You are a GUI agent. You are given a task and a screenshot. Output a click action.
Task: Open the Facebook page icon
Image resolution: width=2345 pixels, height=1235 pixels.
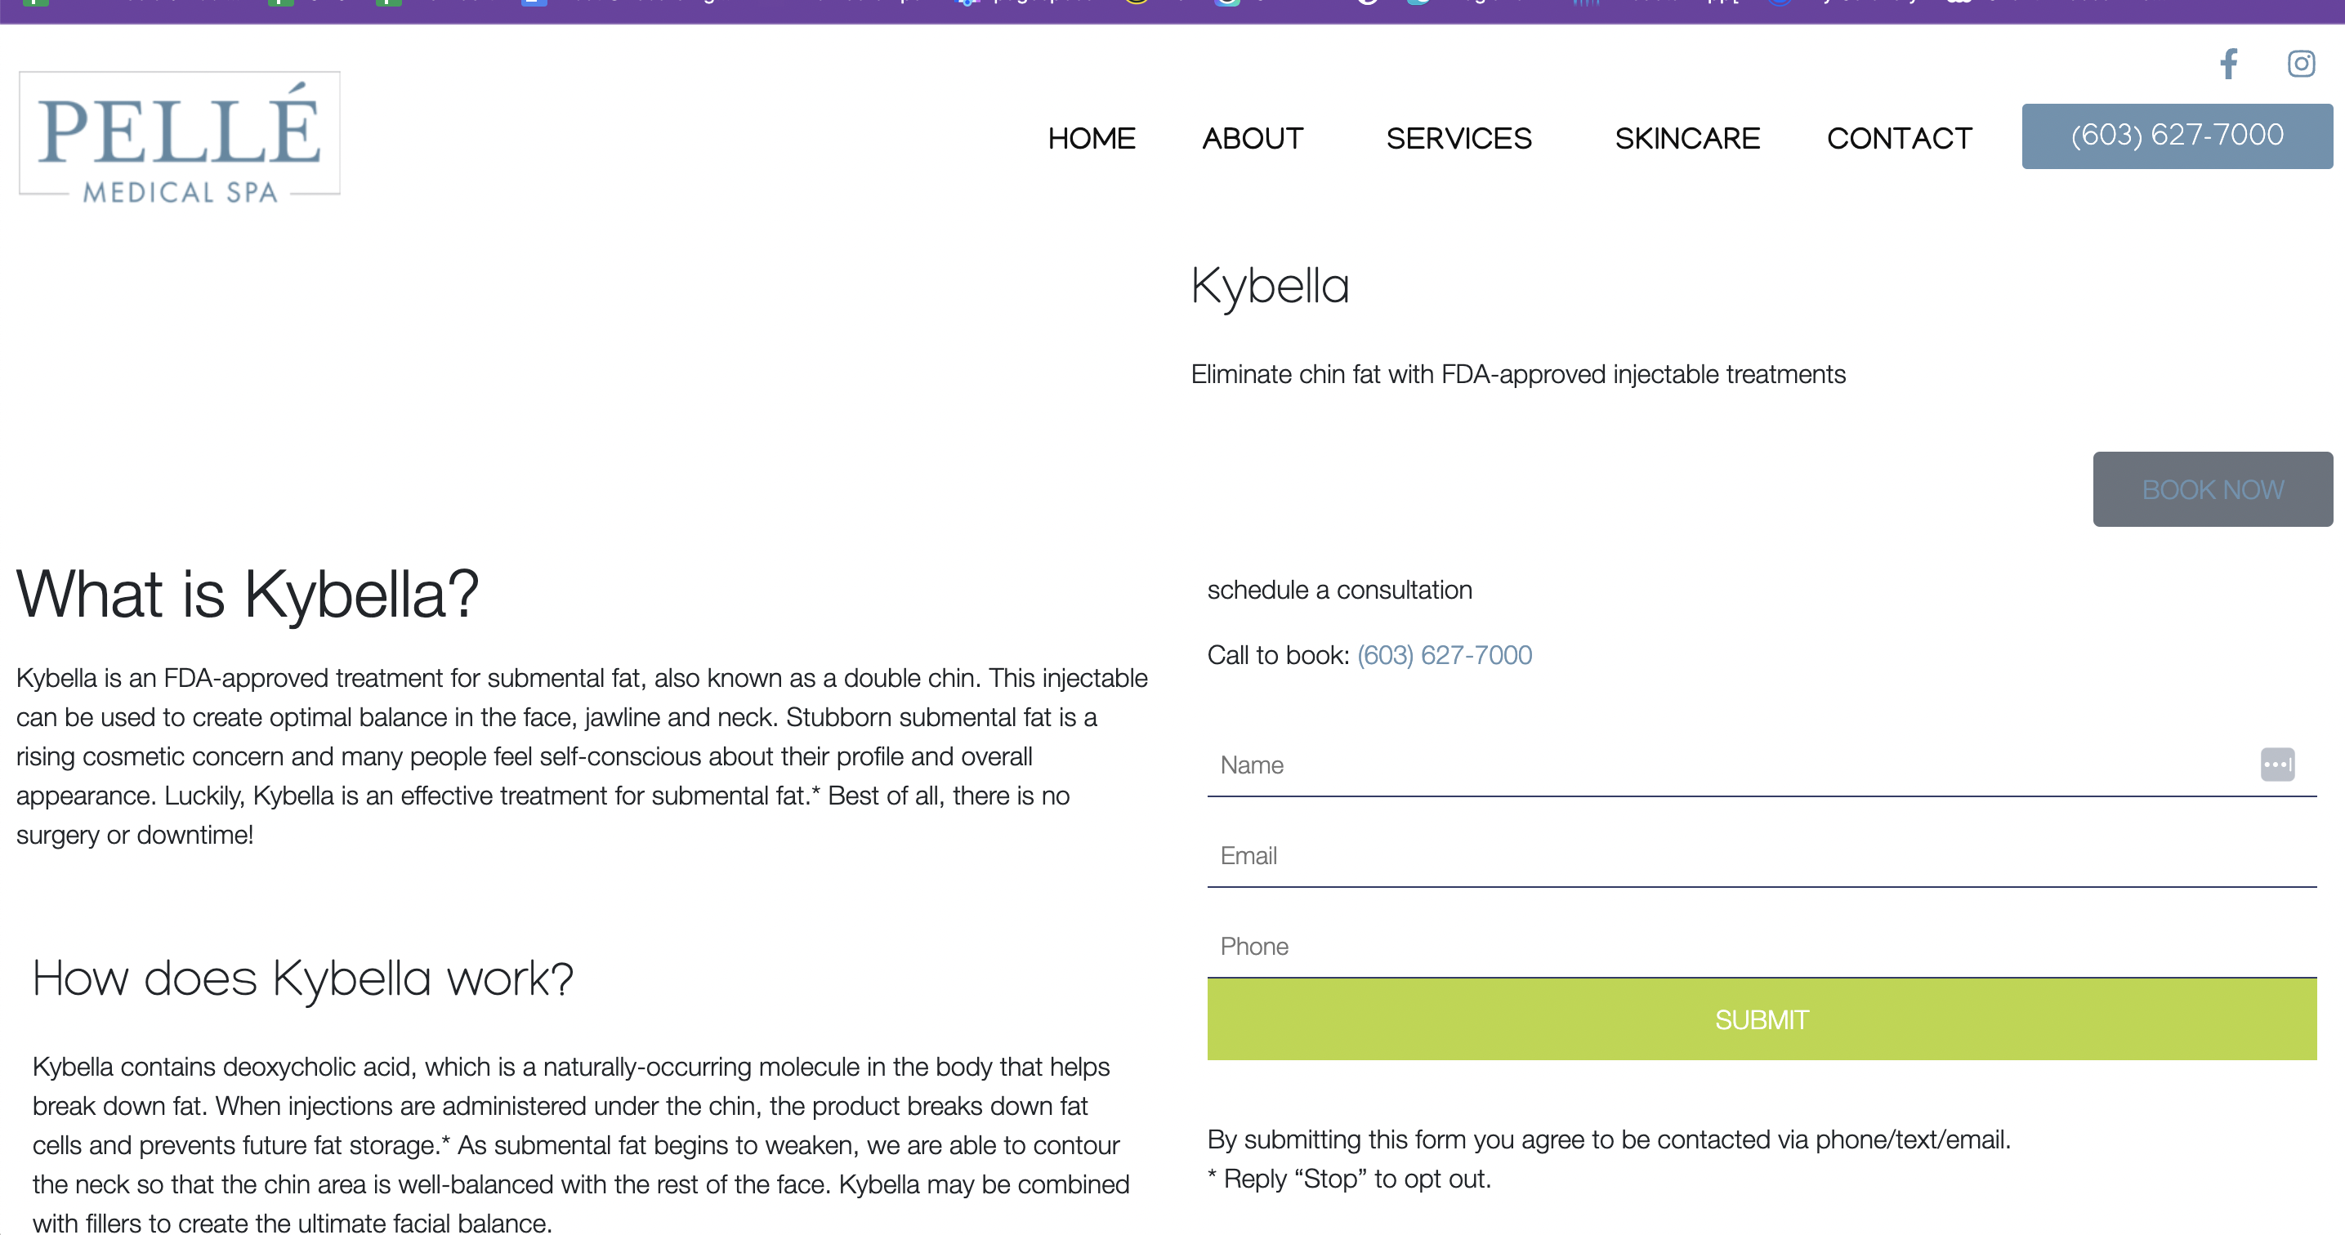pos(2228,64)
